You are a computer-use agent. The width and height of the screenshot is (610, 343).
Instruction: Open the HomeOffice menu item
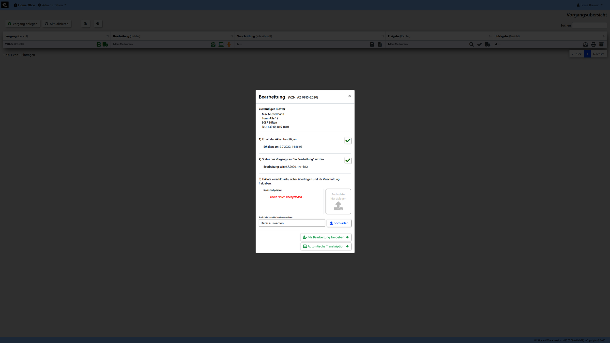(24, 5)
